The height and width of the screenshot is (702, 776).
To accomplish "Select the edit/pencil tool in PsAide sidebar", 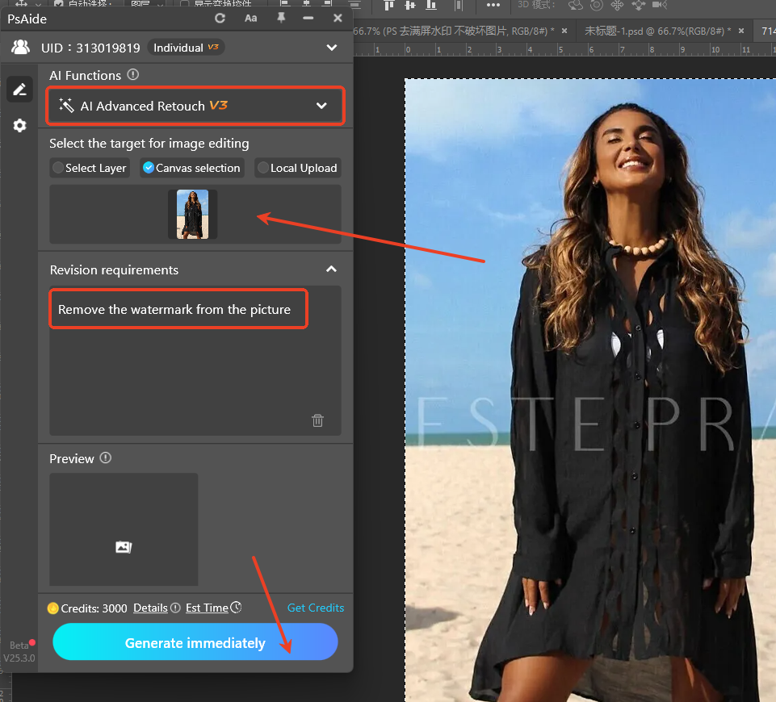I will tap(19, 89).
